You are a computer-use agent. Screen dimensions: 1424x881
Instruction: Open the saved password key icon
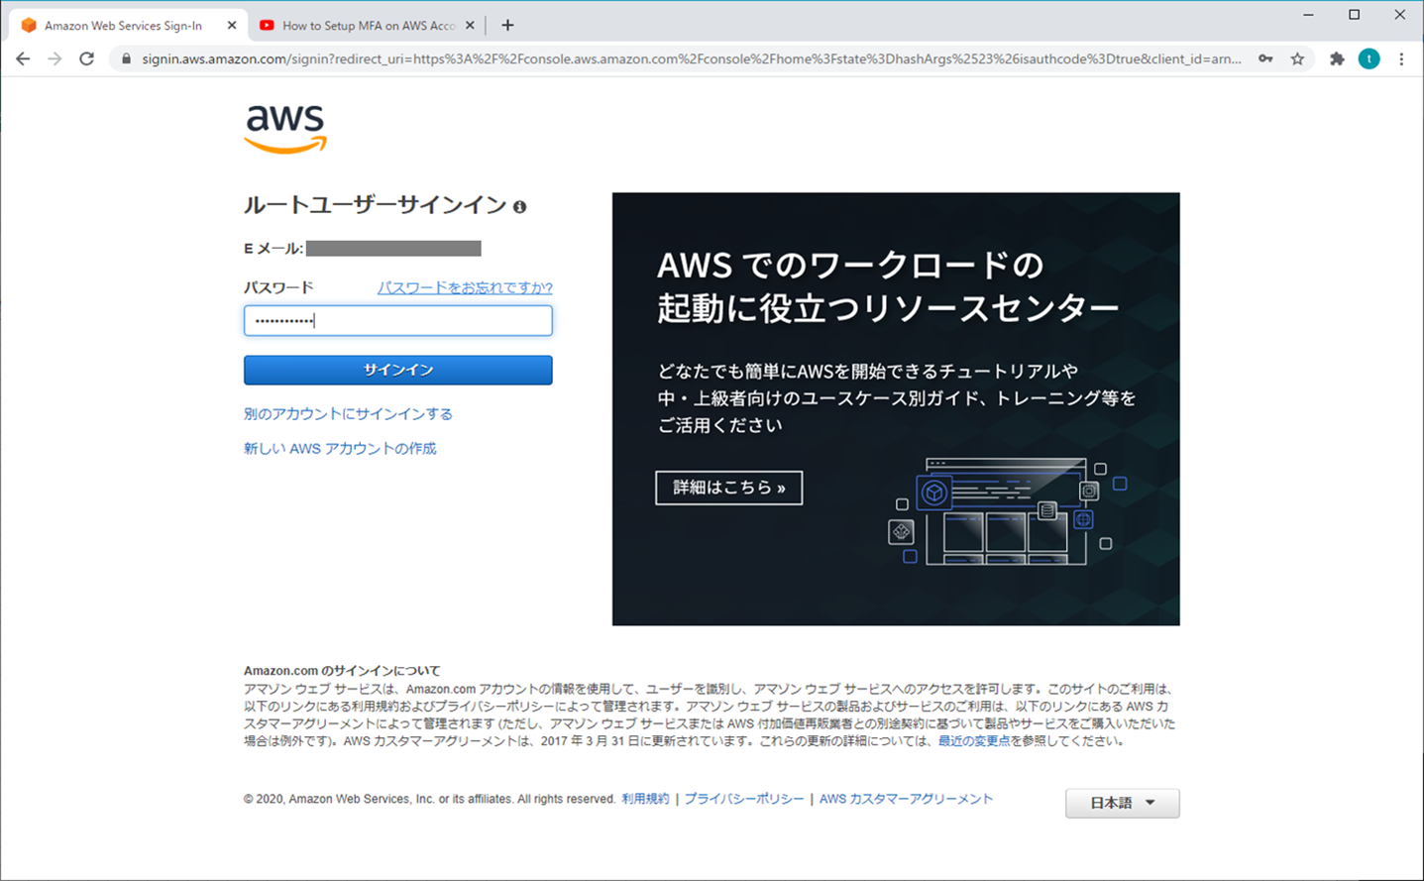(x=1265, y=59)
